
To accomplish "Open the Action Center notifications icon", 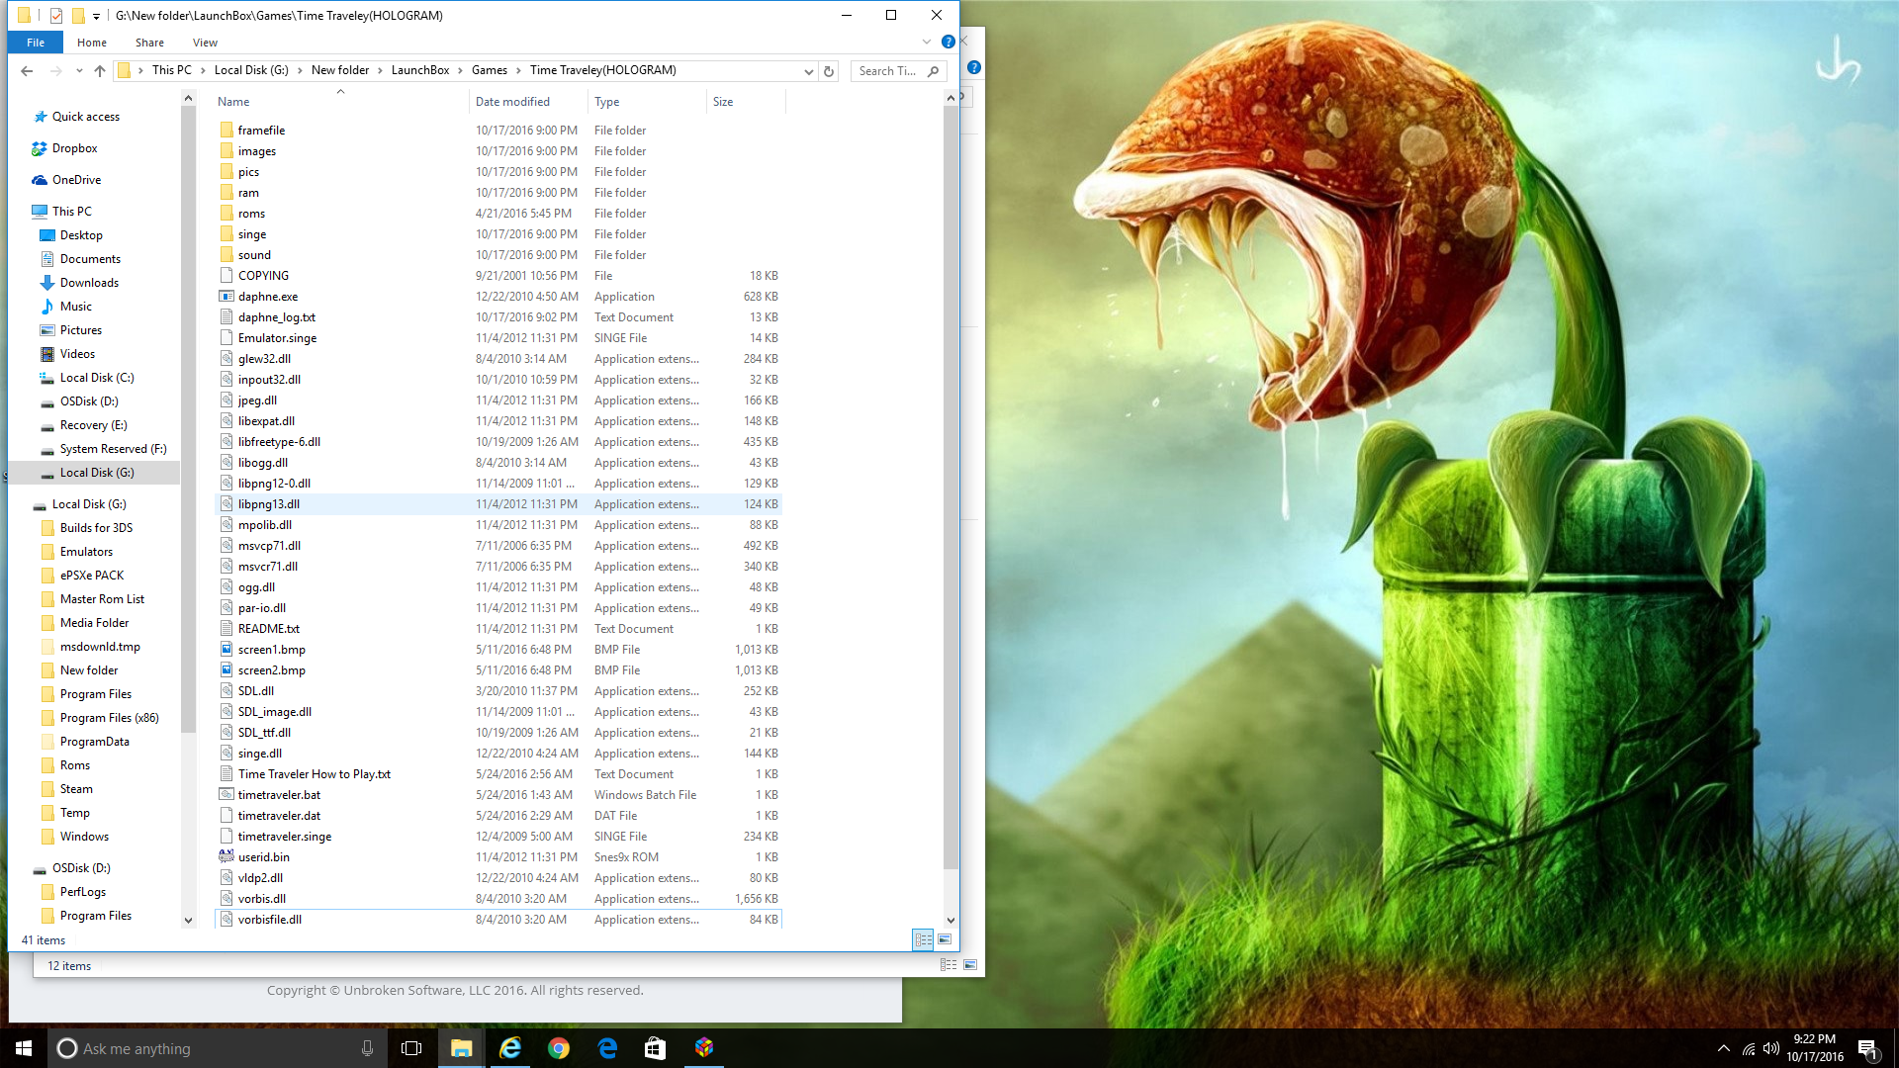I will click(1867, 1048).
